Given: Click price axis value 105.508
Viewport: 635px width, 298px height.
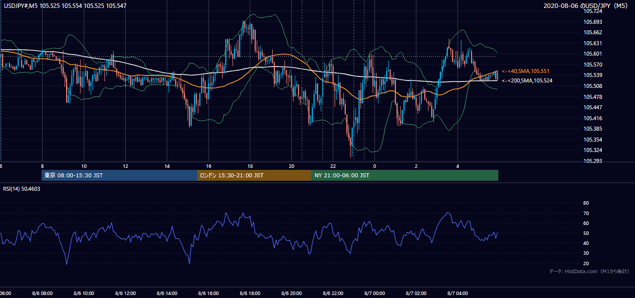Looking at the screenshot, I should (593, 86).
